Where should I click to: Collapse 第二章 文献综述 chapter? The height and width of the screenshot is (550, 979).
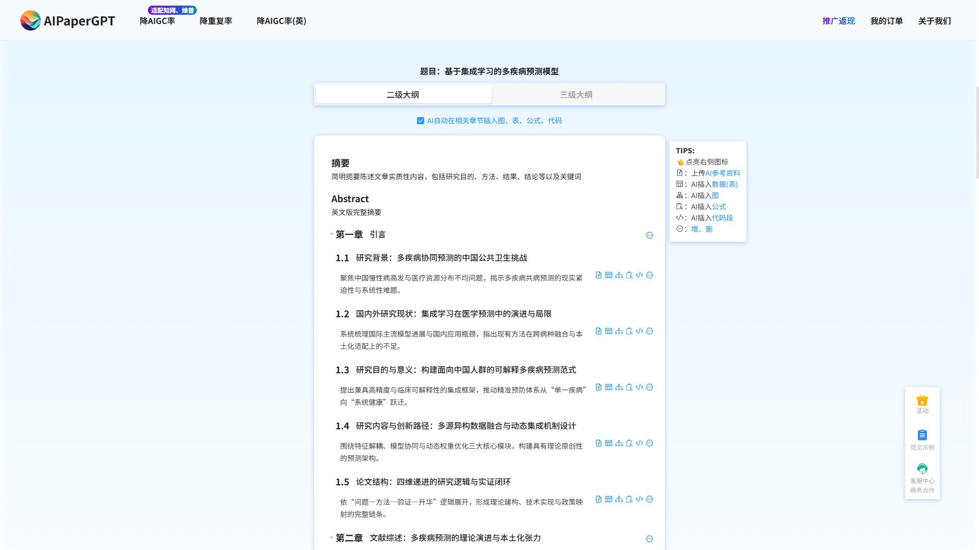point(331,538)
